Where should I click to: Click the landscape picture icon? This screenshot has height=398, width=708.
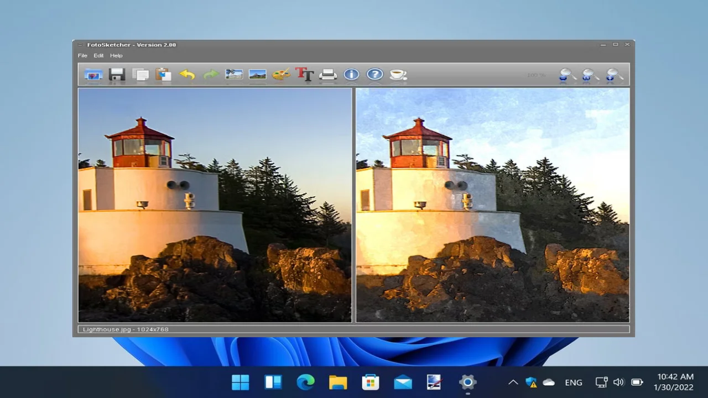pos(258,74)
